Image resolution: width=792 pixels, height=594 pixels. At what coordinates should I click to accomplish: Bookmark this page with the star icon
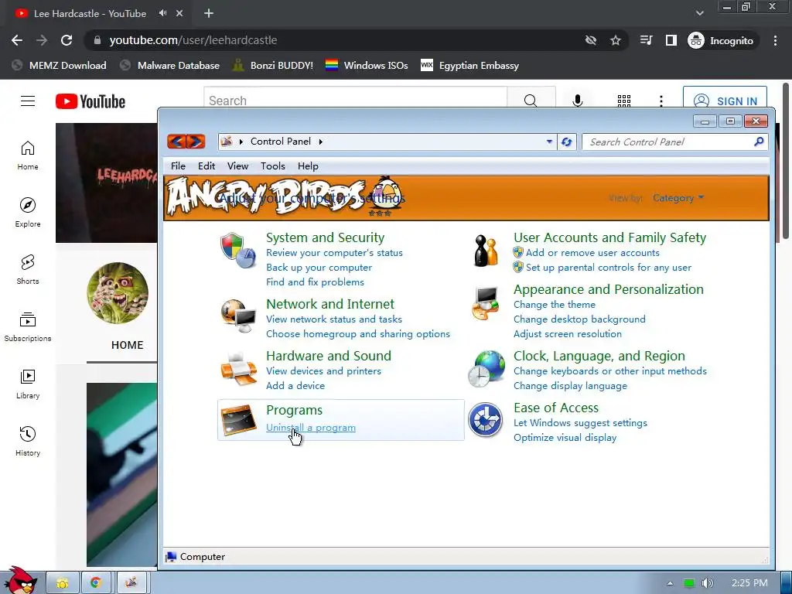pos(615,40)
